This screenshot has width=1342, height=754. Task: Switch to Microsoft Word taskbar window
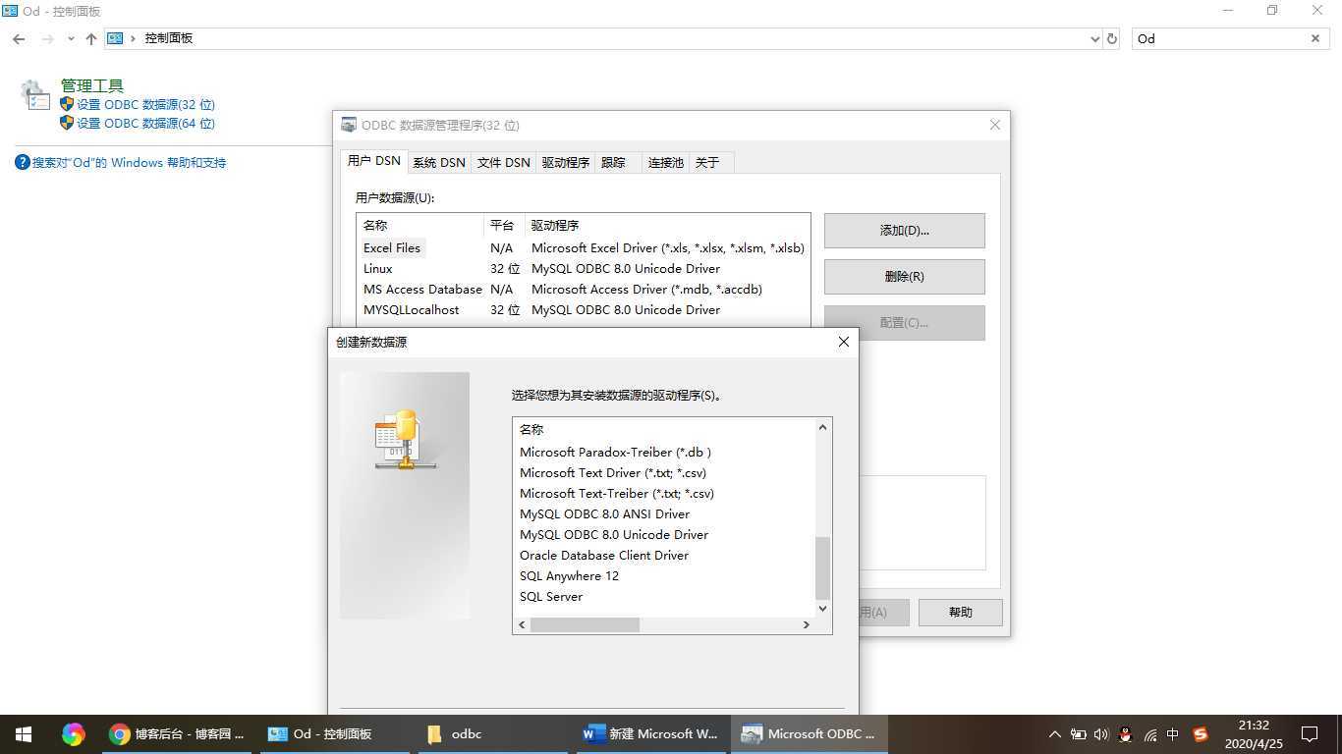(652, 733)
